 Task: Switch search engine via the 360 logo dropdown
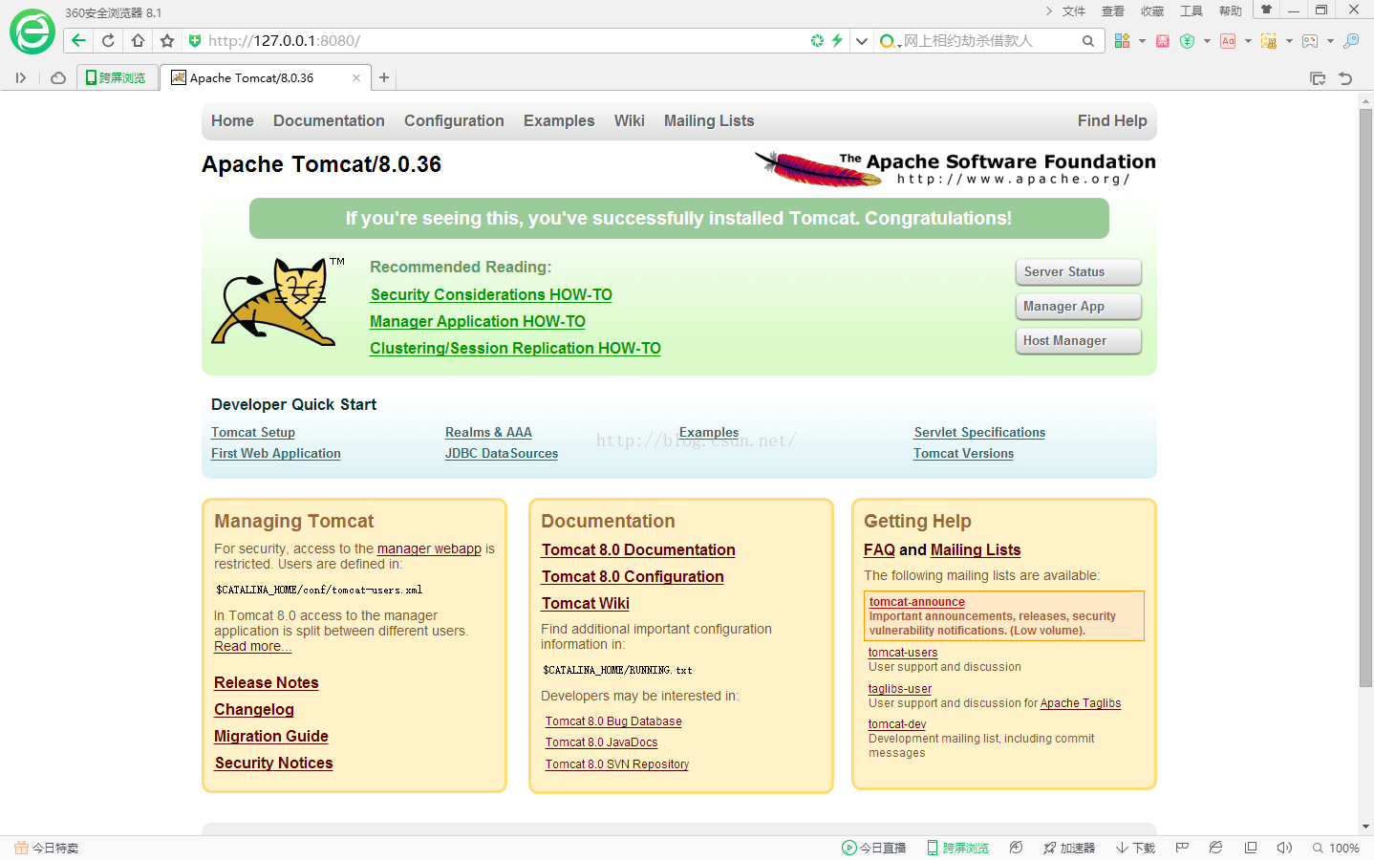pos(890,41)
